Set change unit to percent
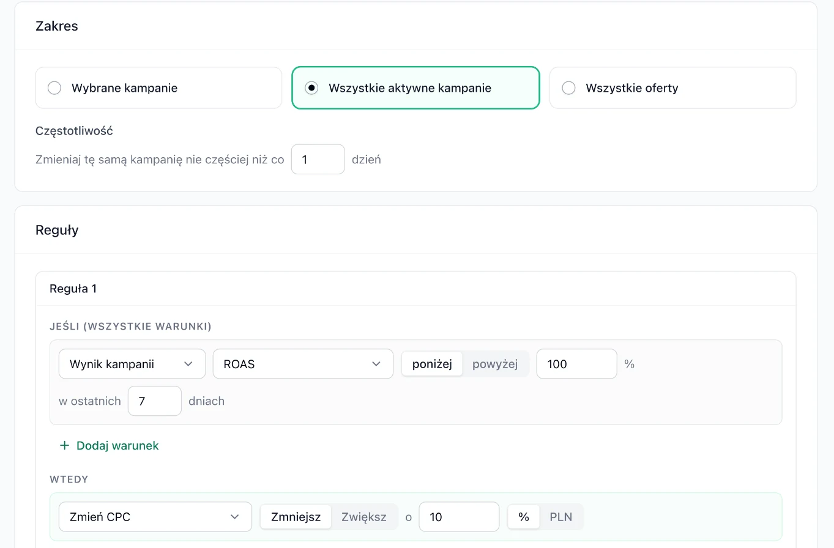Viewport: 834px width, 548px height. (x=524, y=517)
